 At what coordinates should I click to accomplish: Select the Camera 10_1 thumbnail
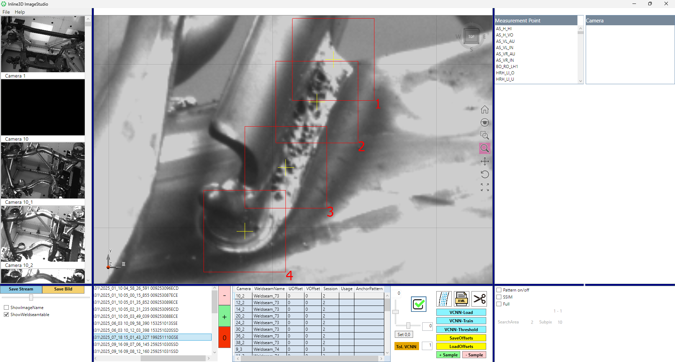pyautogui.click(x=43, y=170)
